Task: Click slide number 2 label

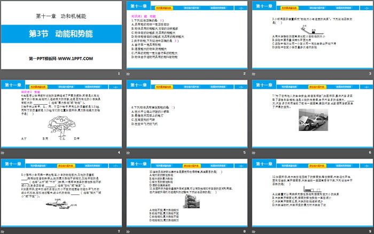Action: (x=245, y=74)
